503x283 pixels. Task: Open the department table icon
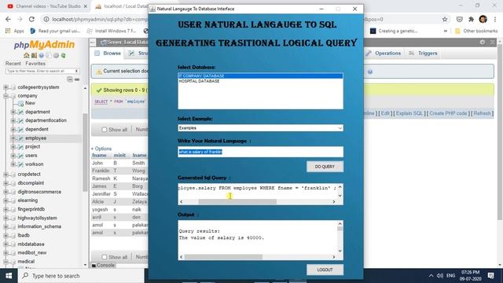point(20,112)
